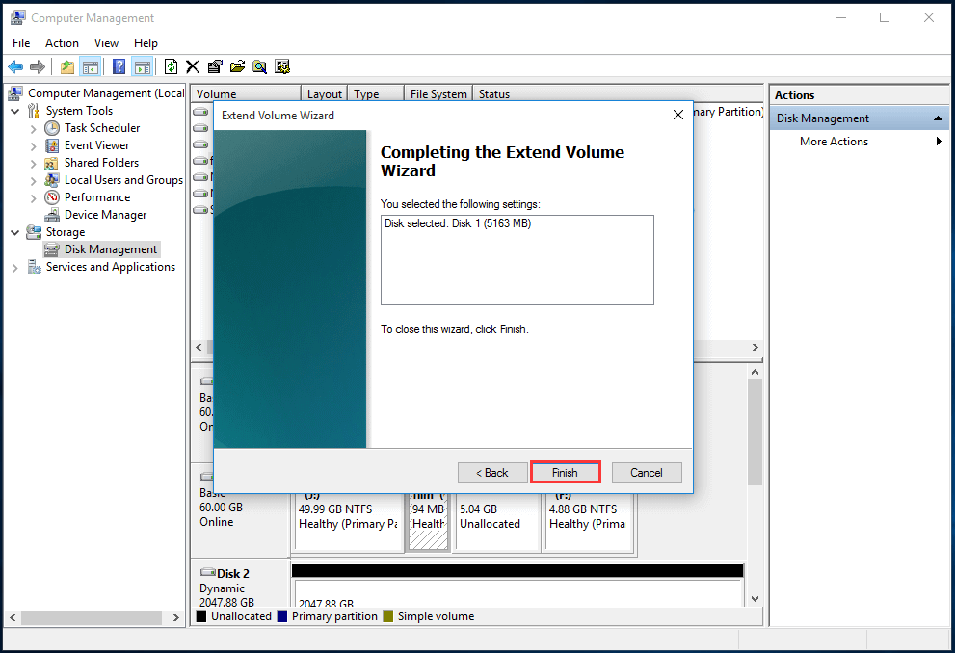Click Finish to extend the volume
The image size is (955, 653).
[x=565, y=472]
